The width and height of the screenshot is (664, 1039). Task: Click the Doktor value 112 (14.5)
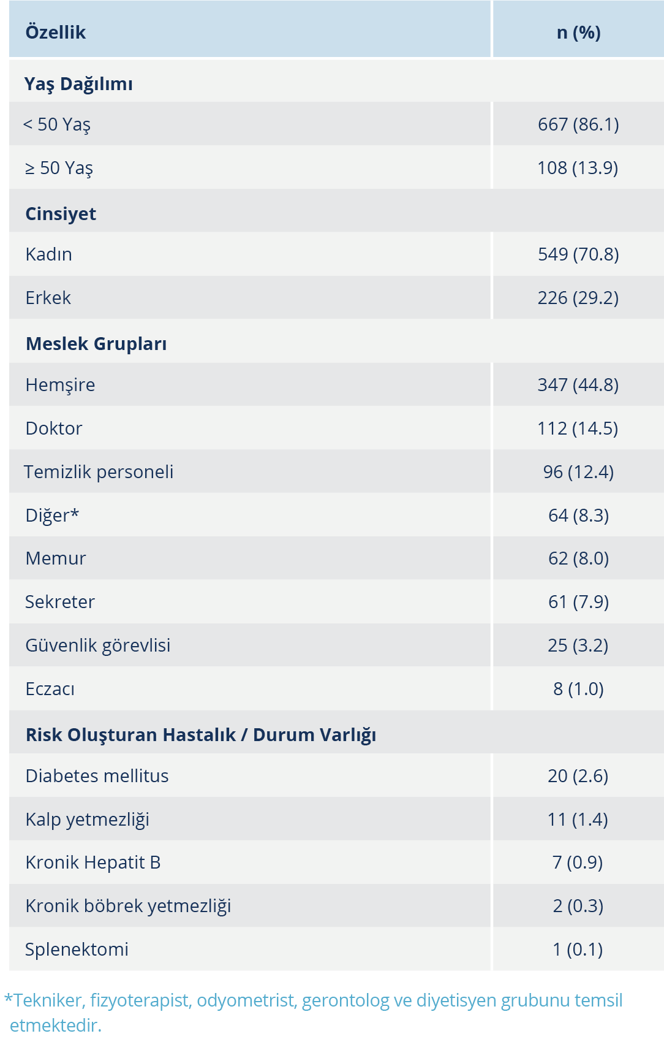pyautogui.click(x=578, y=428)
